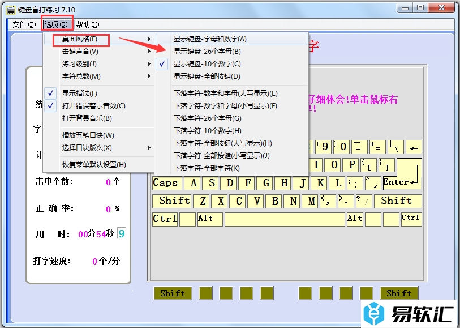Enable 打开背景音乐(B) option
This screenshot has width=460, height=328.
(99, 118)
